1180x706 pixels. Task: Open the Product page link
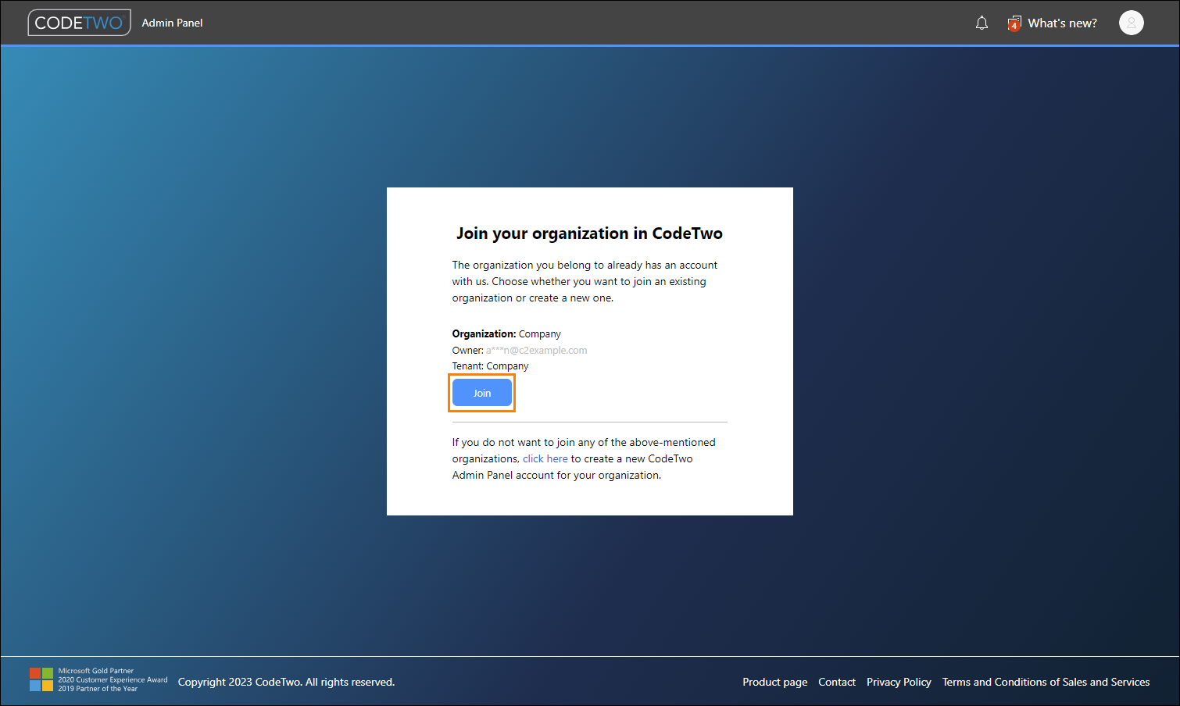774,682
